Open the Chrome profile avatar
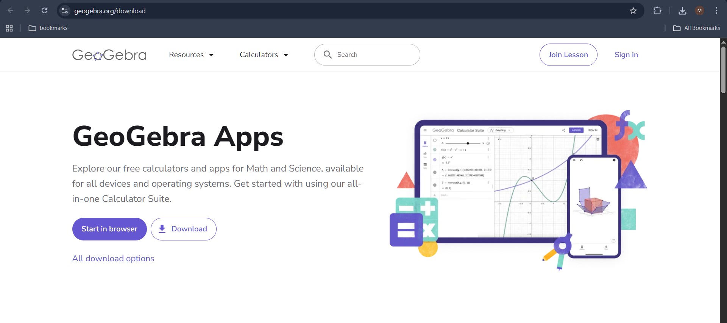 pos(699,11)
